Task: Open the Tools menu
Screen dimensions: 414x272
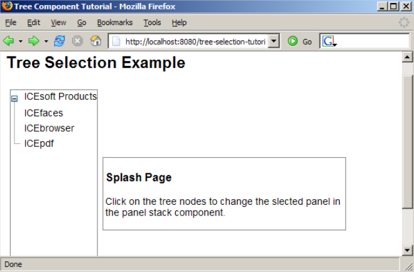Action: click(152, 23)
